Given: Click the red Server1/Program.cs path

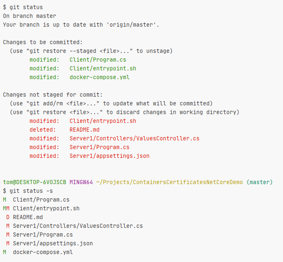Looking at the screenshot, I should tap(100, 147).
